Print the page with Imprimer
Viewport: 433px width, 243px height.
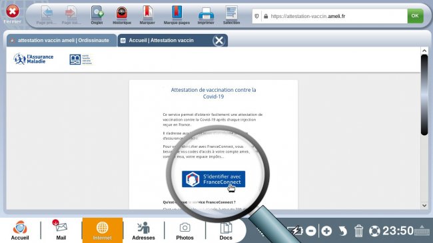206,15
